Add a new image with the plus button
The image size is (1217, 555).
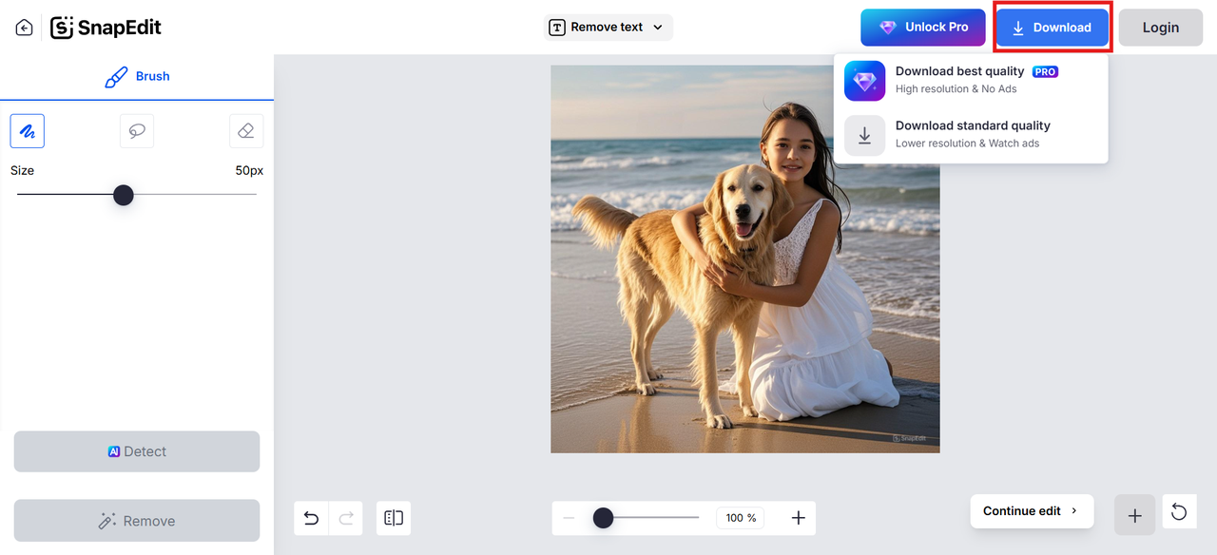(x=1134, y=514)
